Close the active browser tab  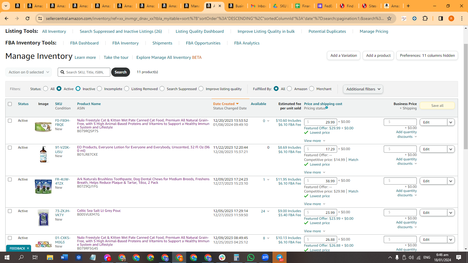(x=220, y=6)
